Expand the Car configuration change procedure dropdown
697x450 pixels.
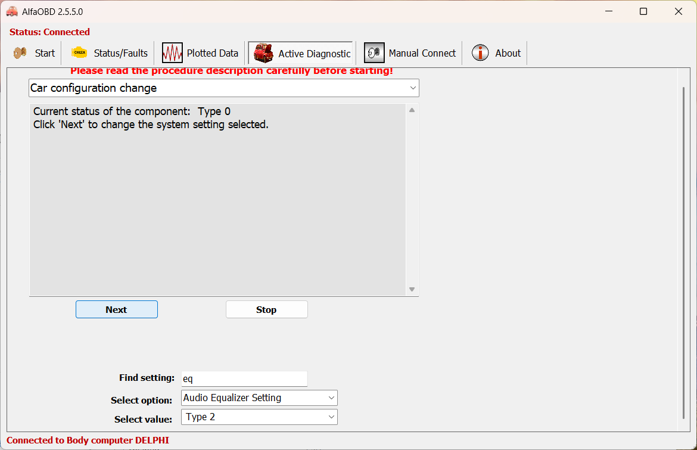click(x=413, y=88)
